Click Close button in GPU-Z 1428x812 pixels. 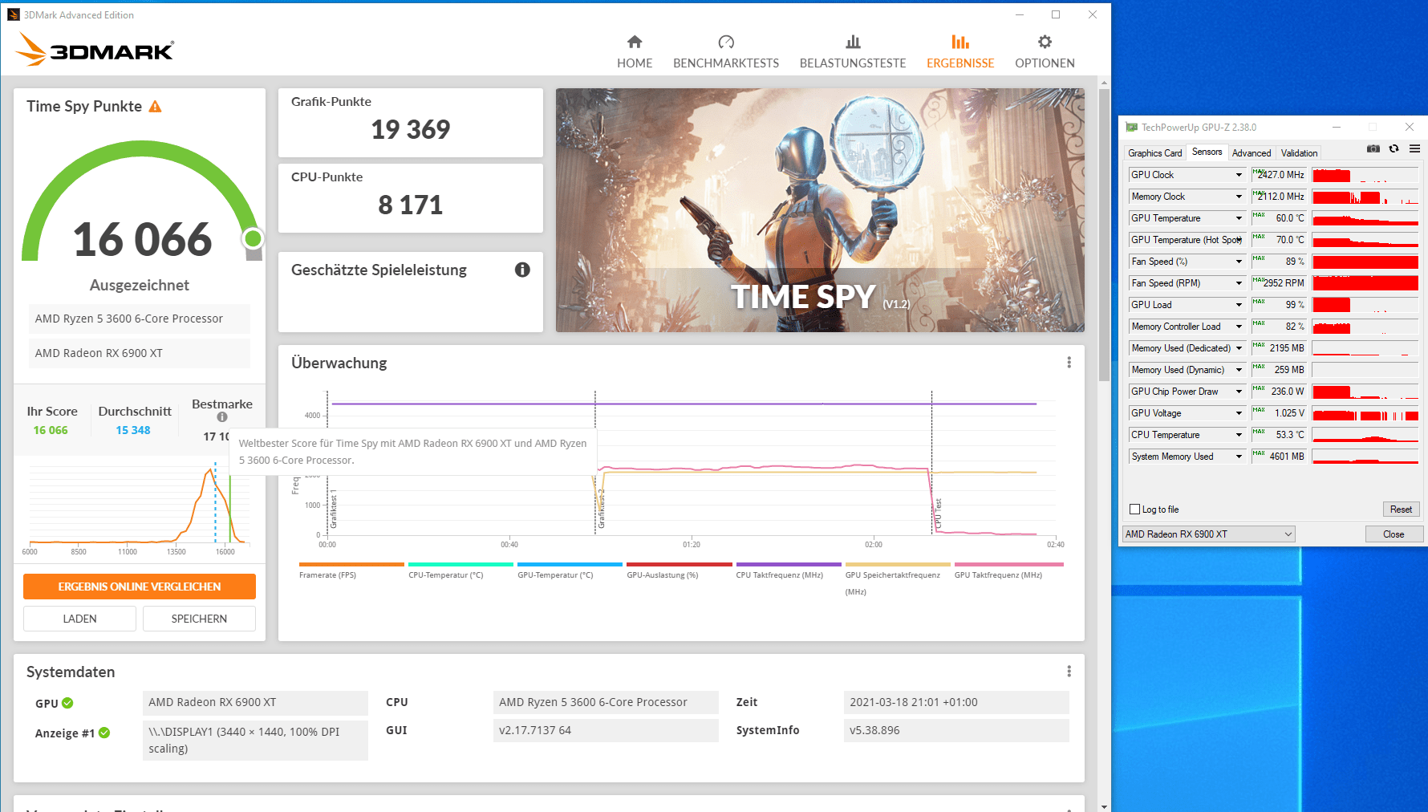tap(1394, 534)
